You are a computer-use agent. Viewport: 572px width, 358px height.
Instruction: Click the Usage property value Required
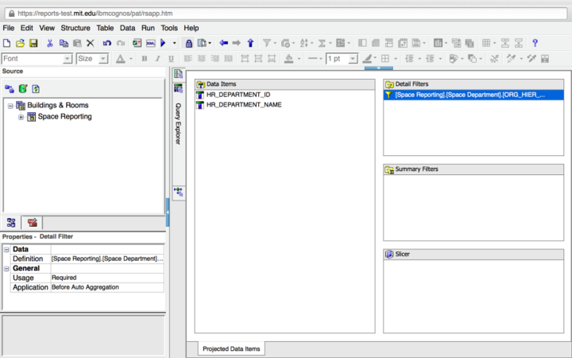(106, 278)
